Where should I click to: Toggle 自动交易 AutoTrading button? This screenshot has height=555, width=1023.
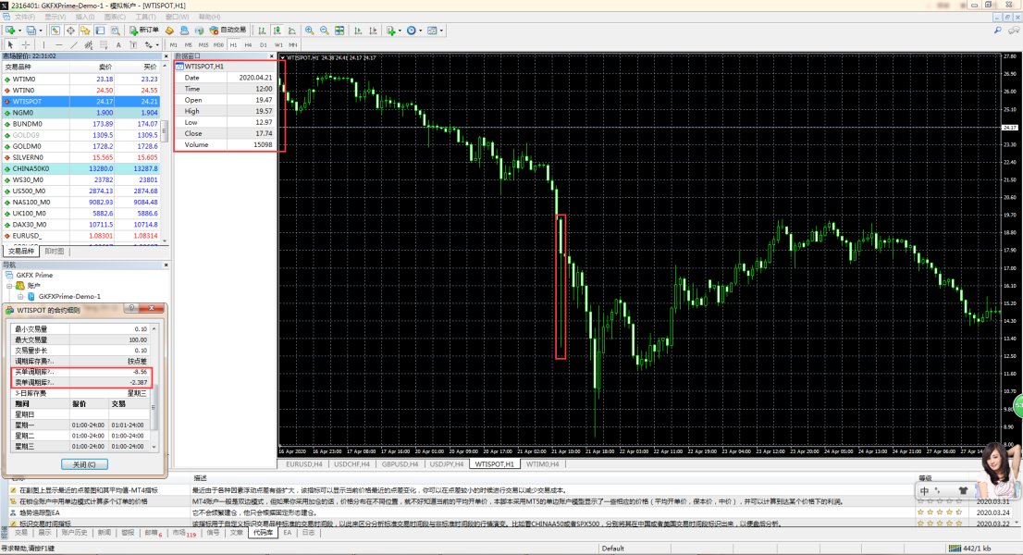coord(228,30)
